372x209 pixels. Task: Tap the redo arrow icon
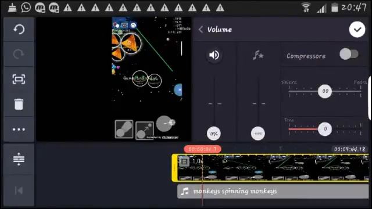coord(19,54)
